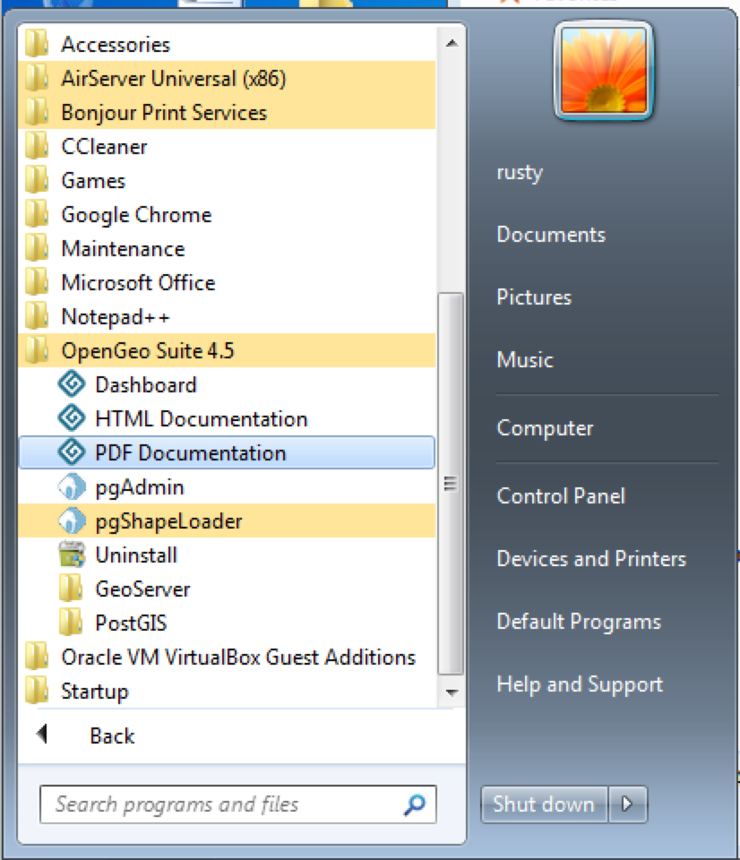
Task: Click the pgShapeLoader elephant icon
Action: point(72,520)
